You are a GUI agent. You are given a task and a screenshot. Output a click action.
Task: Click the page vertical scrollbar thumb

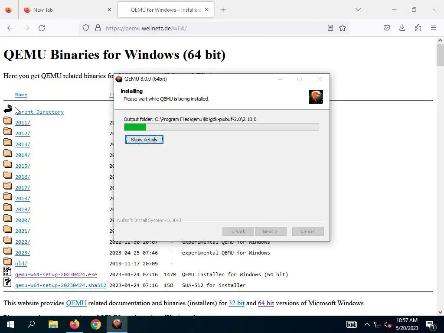441,55
